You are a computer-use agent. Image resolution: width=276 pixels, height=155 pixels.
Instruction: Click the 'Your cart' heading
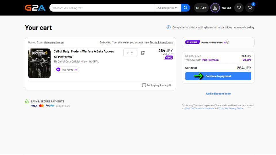tap(38, 28)
